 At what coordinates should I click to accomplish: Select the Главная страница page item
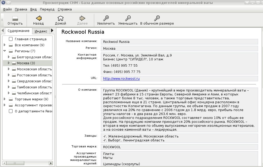31,39
